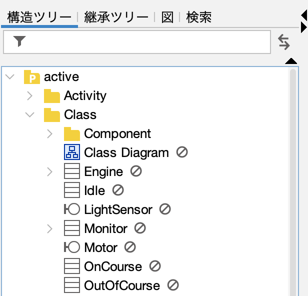308x296 pixels.
Task: Expand the Component folder
Action: coord(49,134)
